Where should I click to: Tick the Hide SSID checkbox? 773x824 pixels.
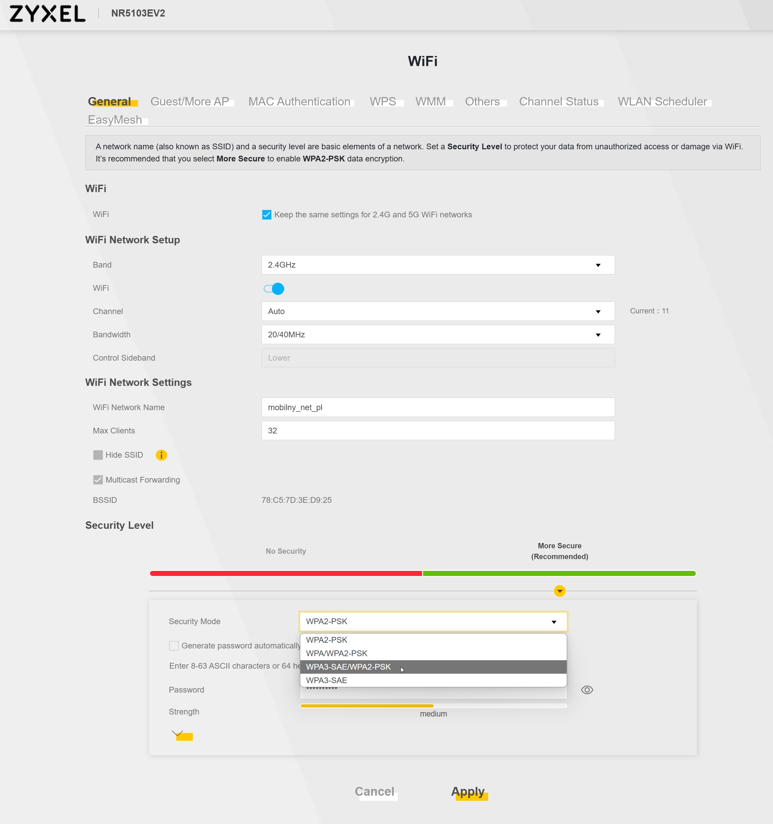[98, 455]
